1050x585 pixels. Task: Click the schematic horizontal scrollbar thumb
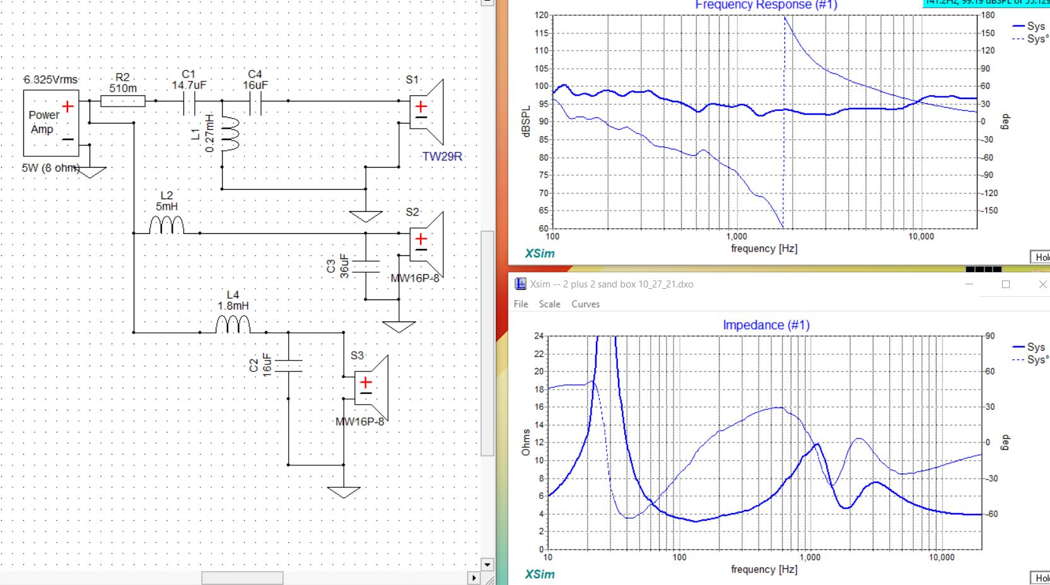242,578
